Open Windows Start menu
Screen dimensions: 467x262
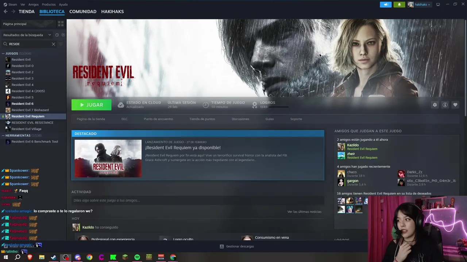[x=6, y=257]
